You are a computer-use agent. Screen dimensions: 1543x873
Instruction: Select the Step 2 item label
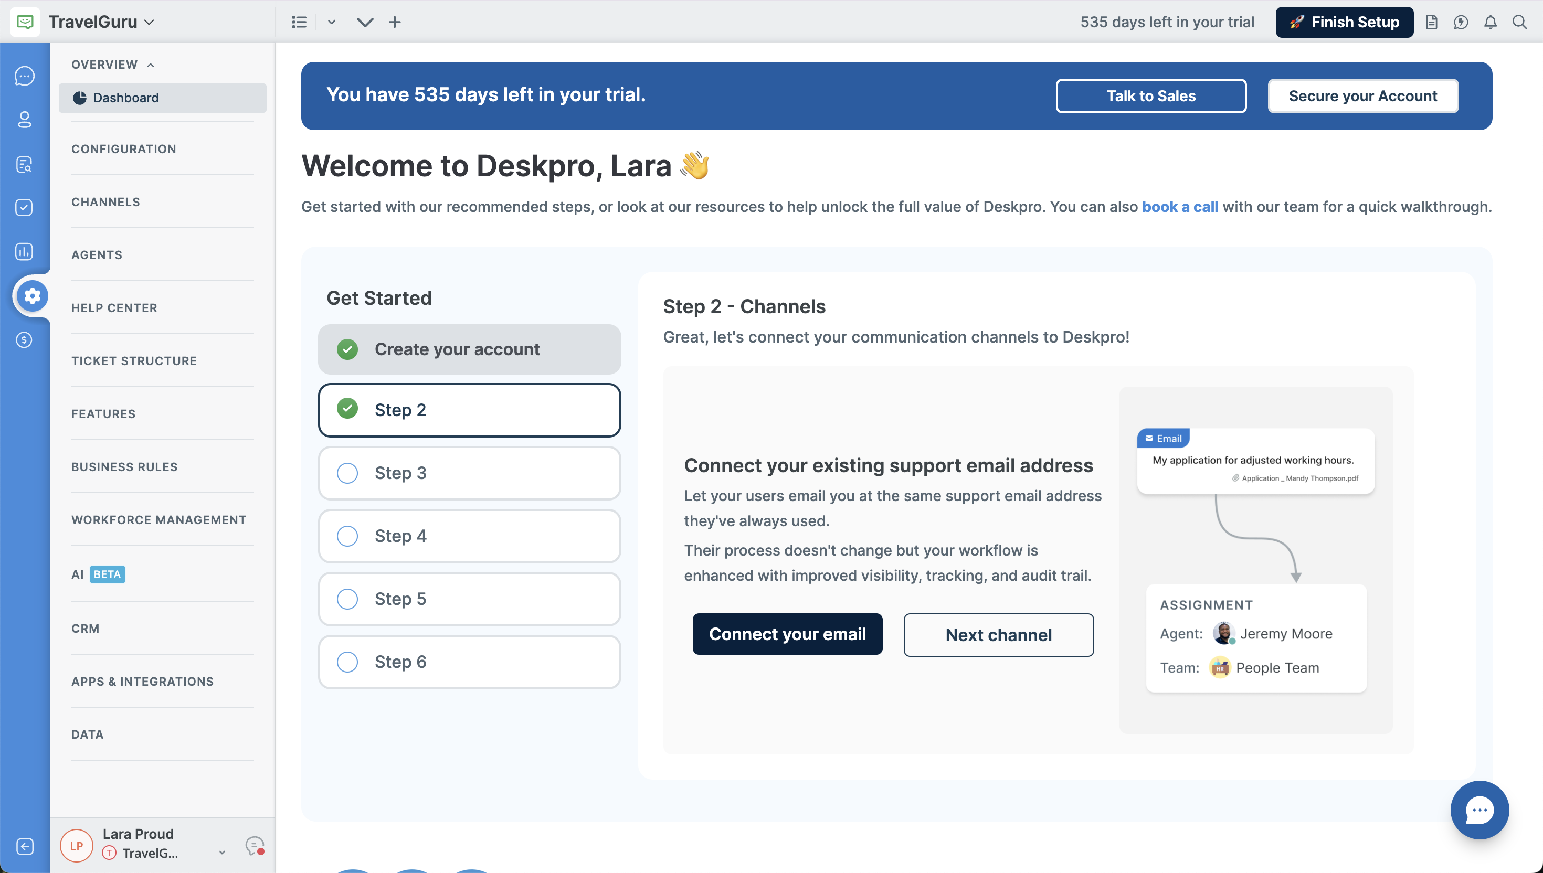[x=400, y=410]
